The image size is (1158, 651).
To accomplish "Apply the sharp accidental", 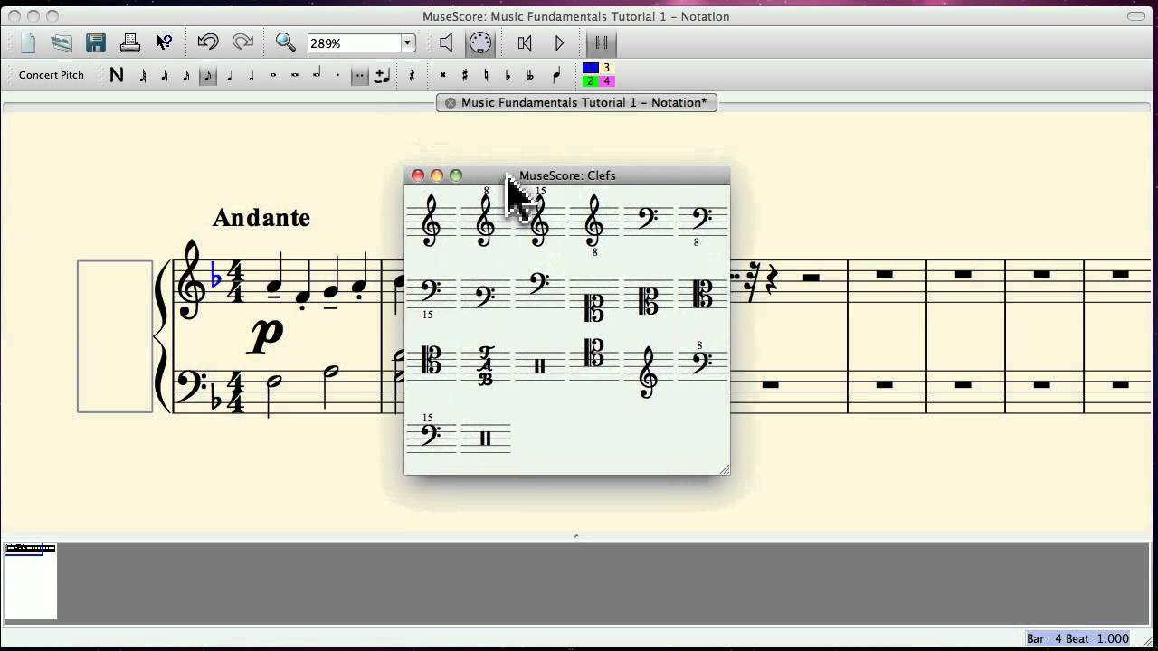I will tap(465, 76).
